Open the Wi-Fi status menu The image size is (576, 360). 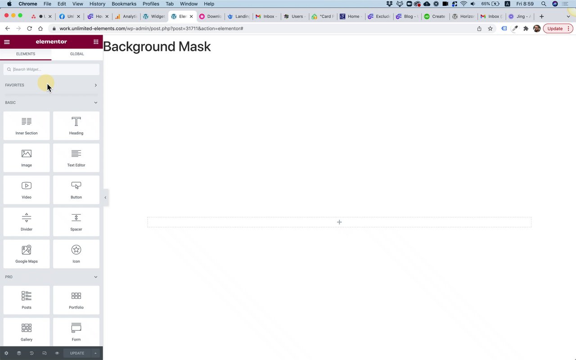click(x=463, y=4)
